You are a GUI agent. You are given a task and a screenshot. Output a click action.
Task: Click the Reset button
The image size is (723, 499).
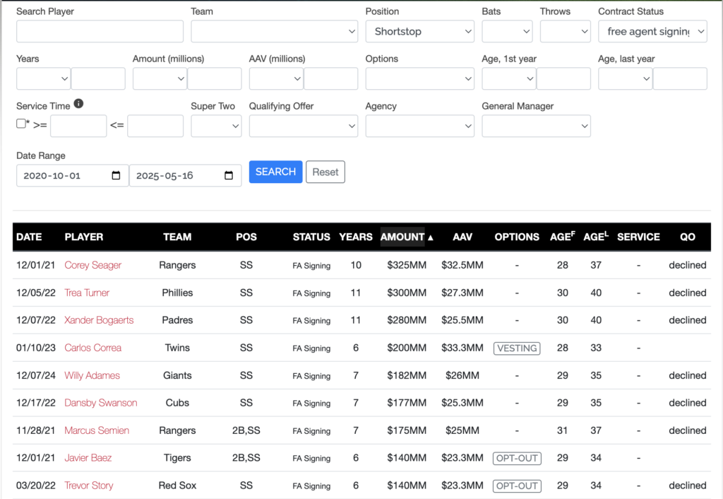[x=325, y=172]
